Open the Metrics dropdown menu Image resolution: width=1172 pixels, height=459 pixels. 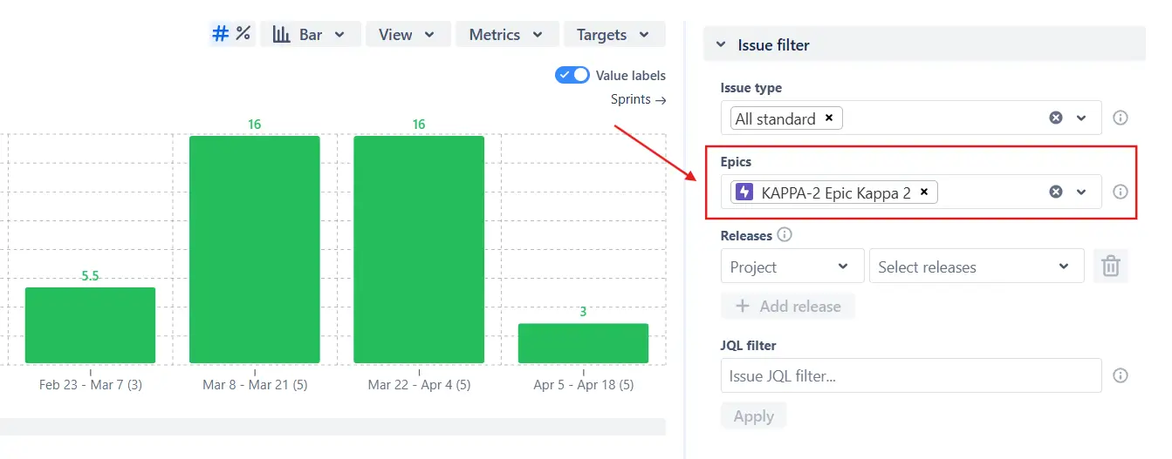coord(507,35)
